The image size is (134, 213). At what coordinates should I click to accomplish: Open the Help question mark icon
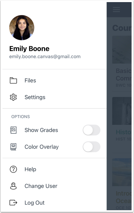pyautogui.click(x=13, y=169)
